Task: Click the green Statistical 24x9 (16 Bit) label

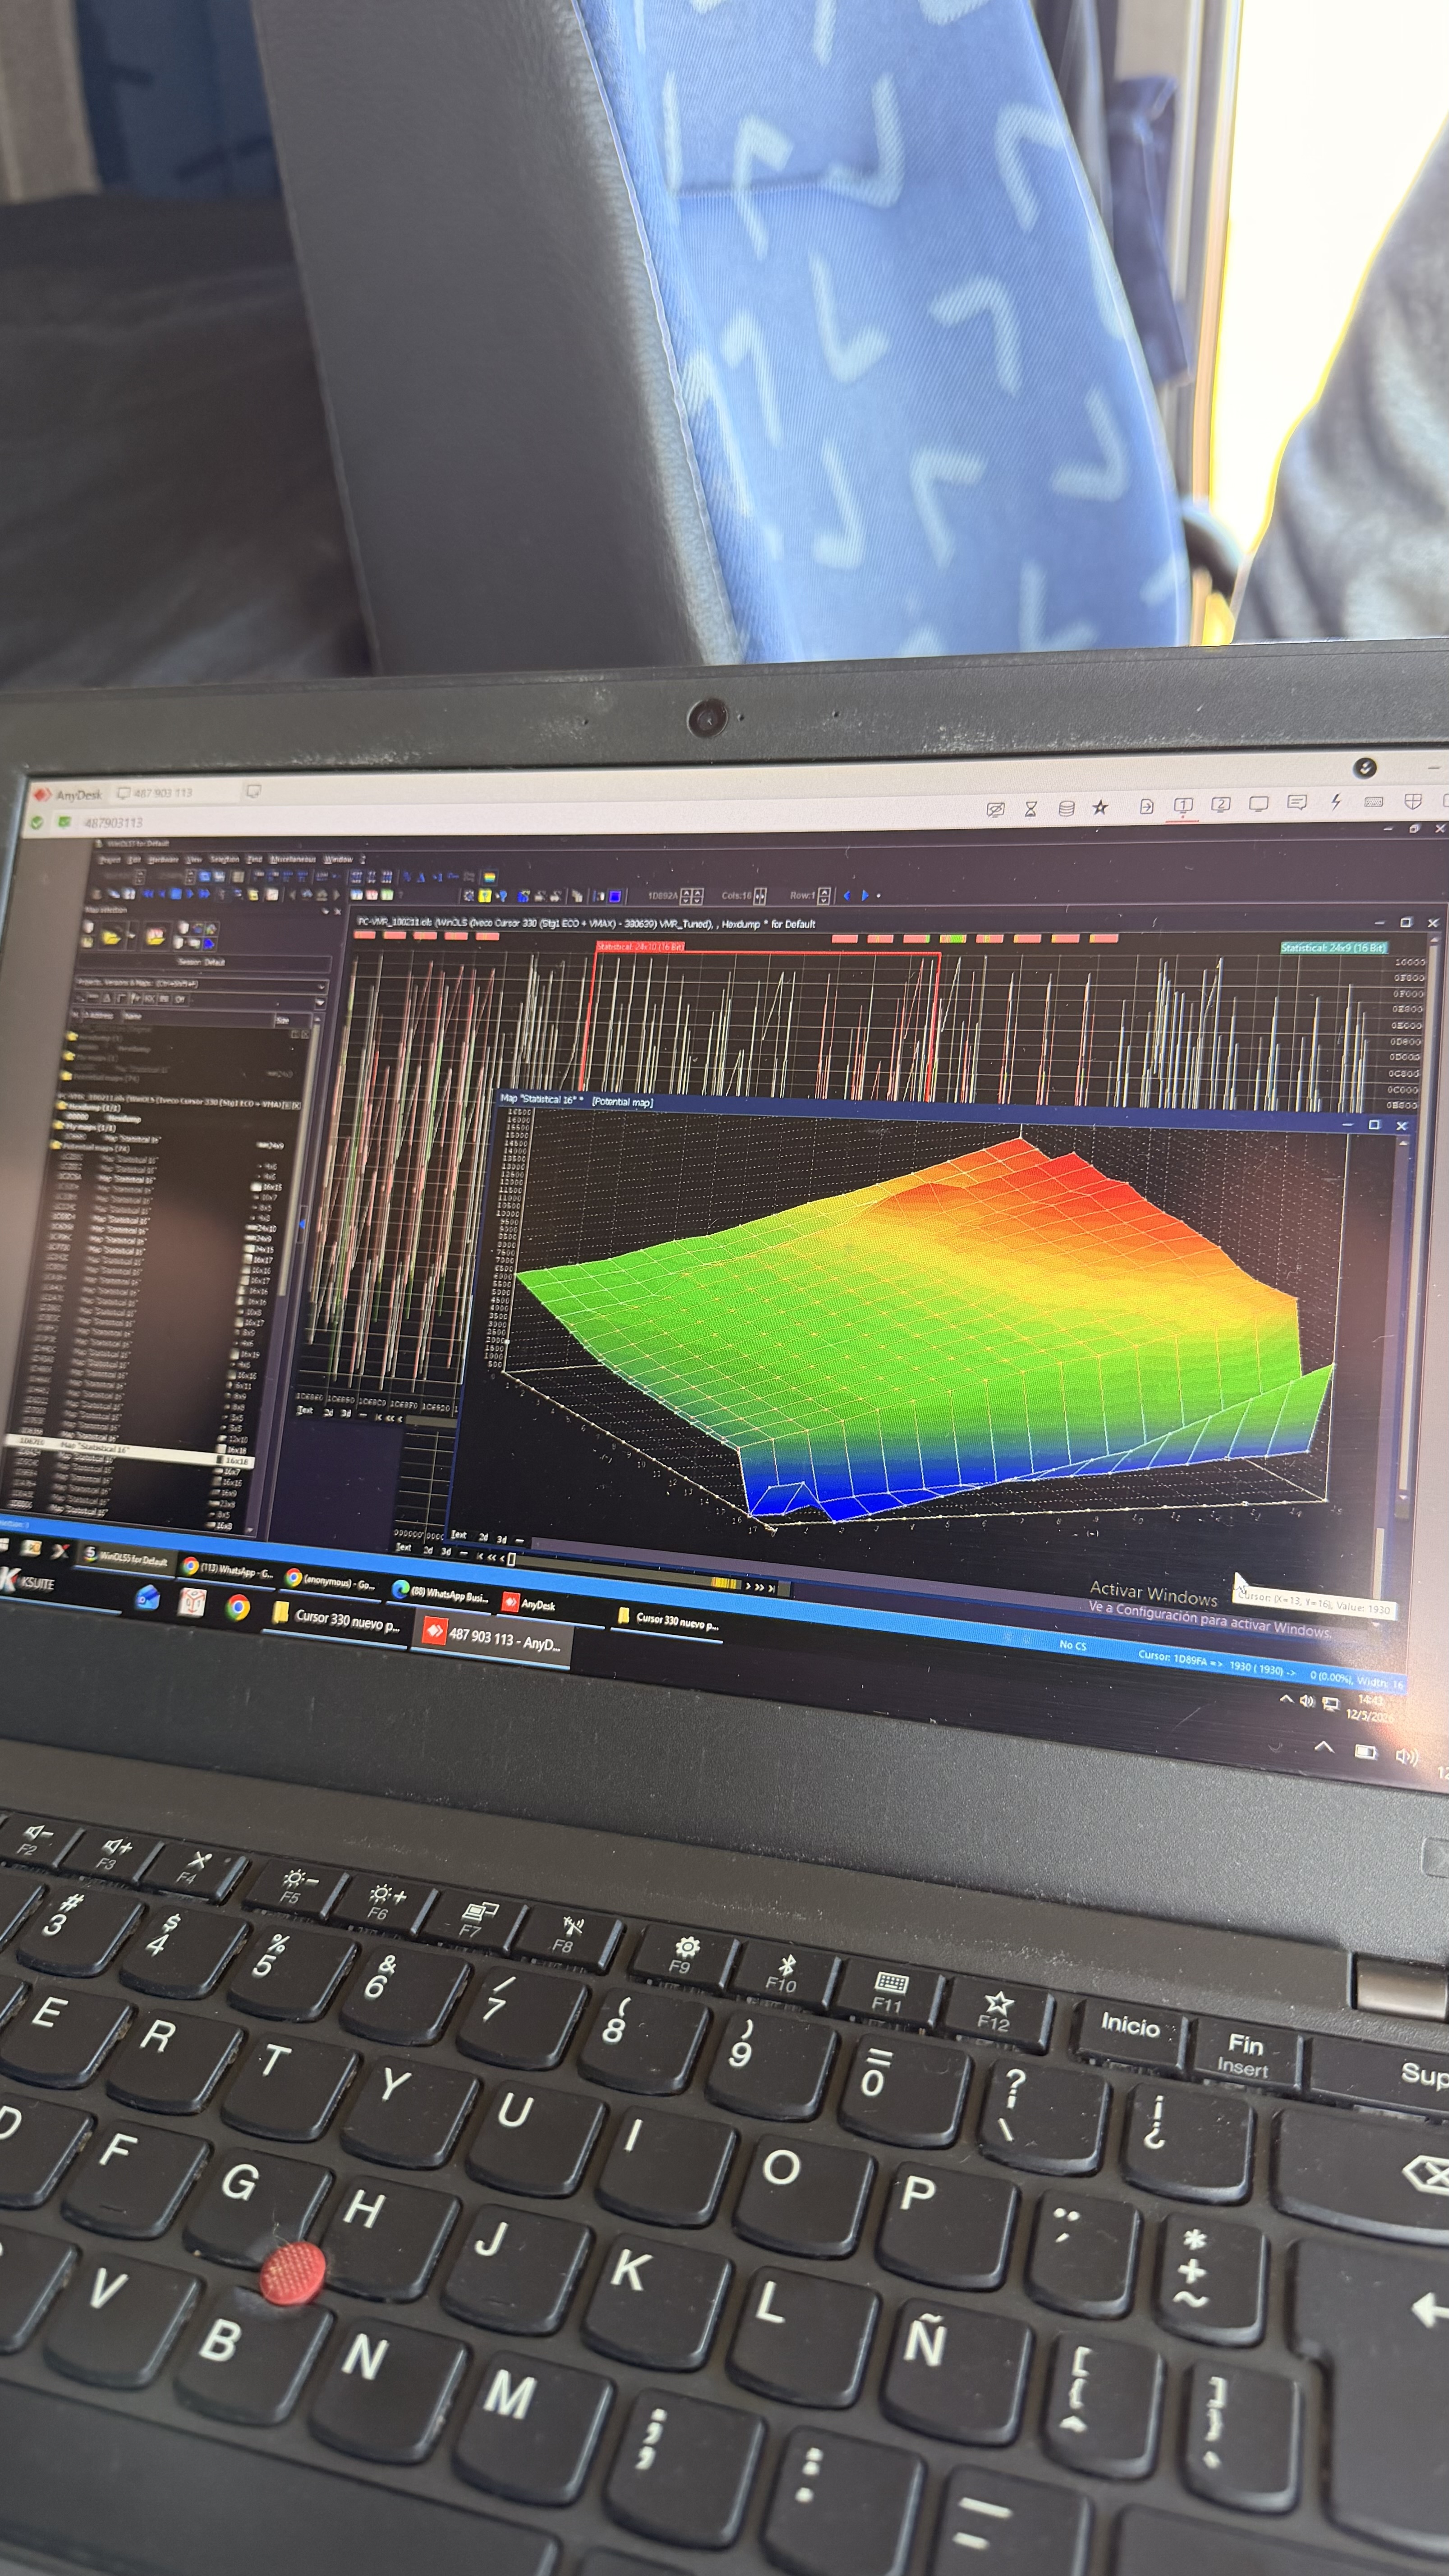Action: [1333, 947]
